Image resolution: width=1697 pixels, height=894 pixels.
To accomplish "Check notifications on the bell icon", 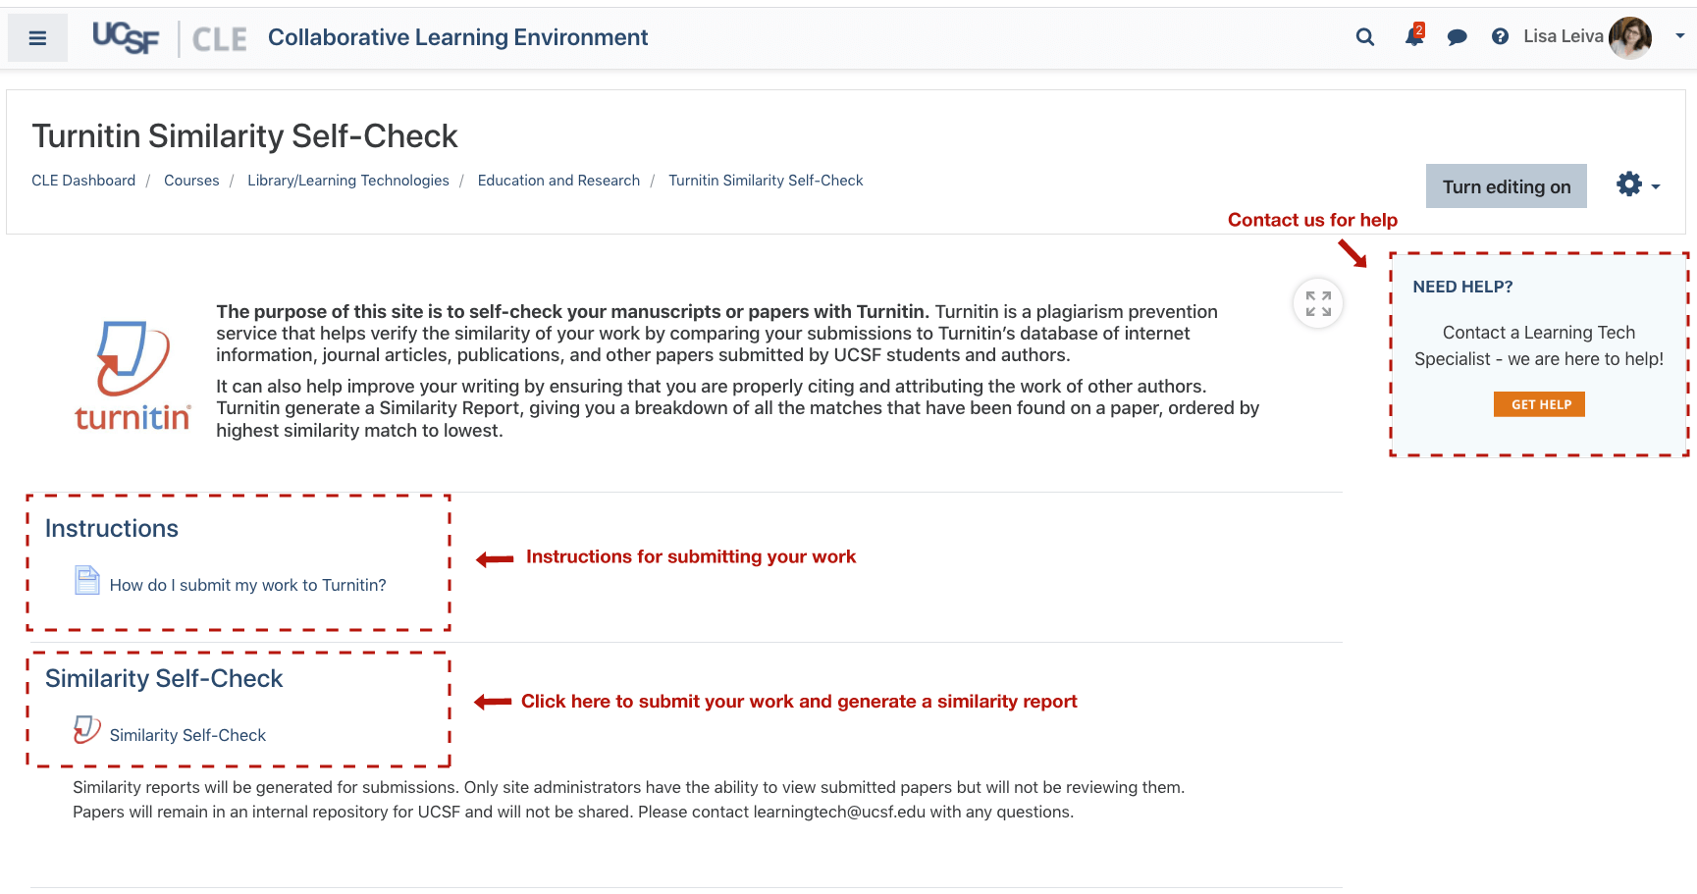I will click(x=1411, y=37).
